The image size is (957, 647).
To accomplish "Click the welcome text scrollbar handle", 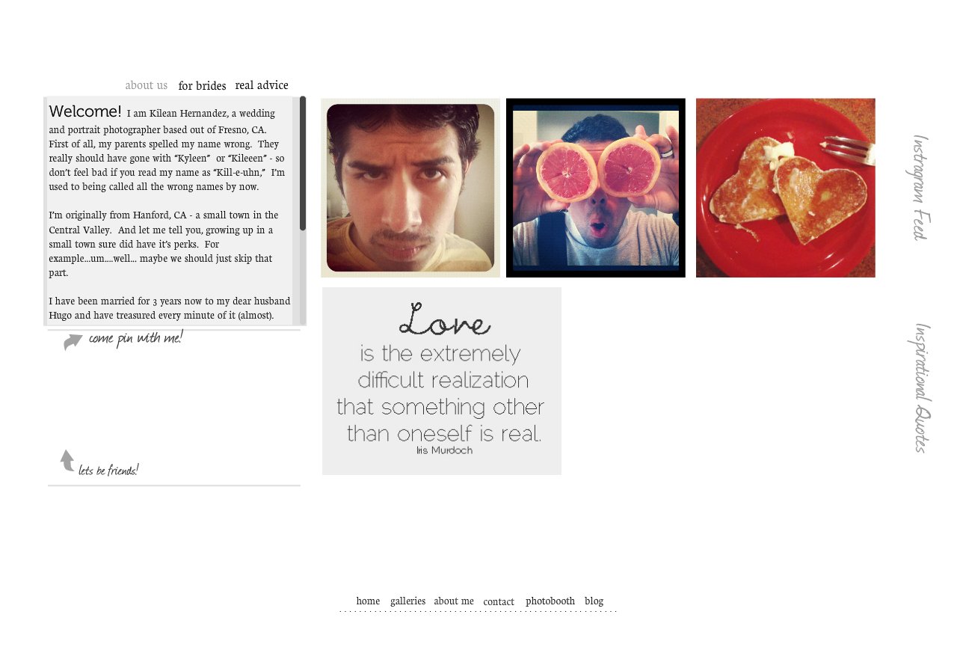I will (x=303, y=163).
